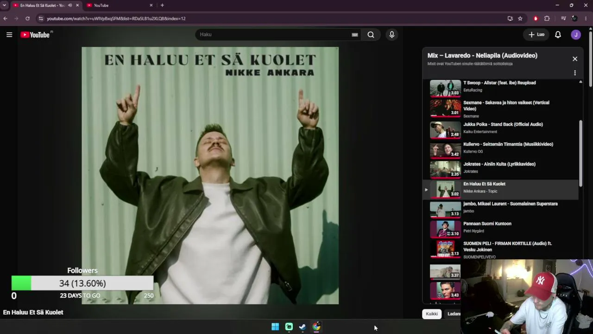This screenshot has height=334, width=593.
Task: Open Chrome's three-dot menu
Action: [586, 19]
